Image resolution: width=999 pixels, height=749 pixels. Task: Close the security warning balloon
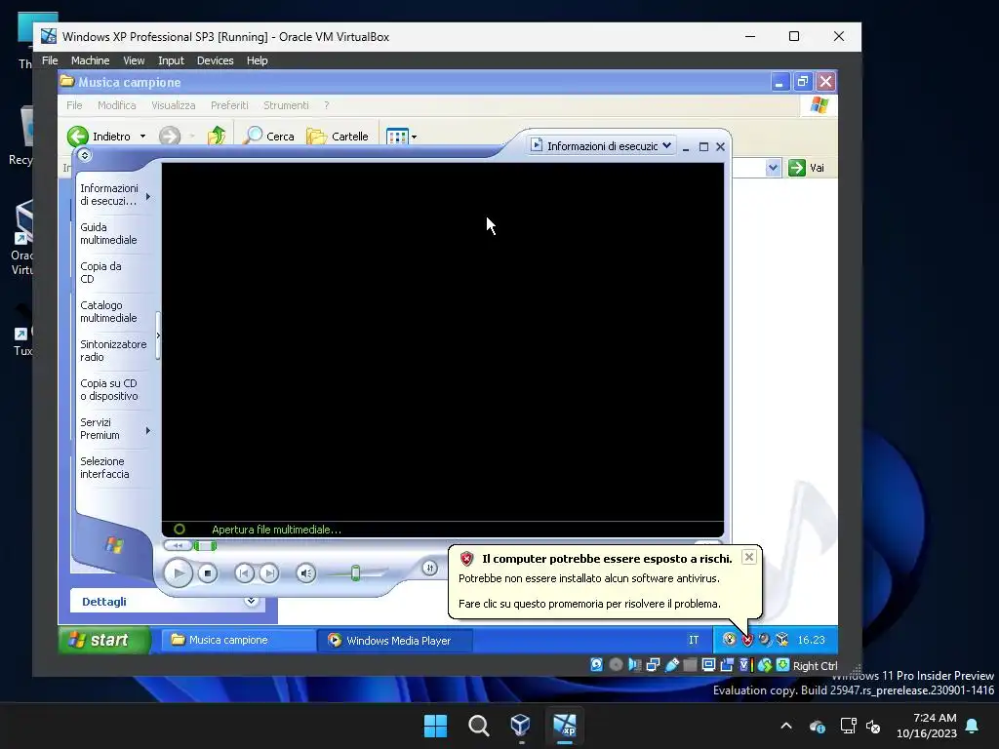point(749,557)
